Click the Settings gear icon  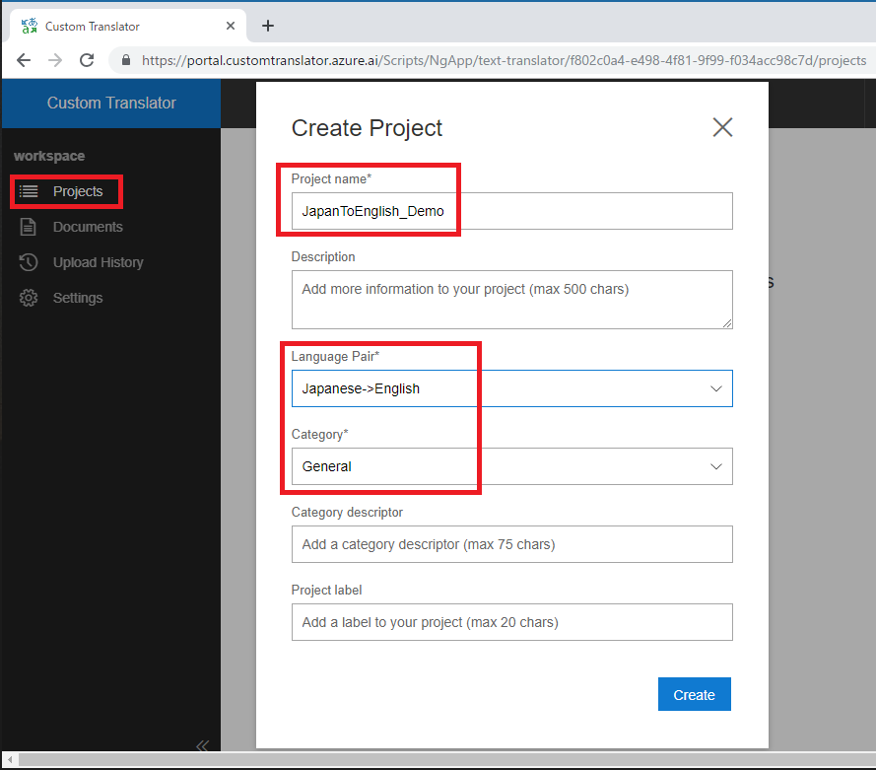[29, 298]
